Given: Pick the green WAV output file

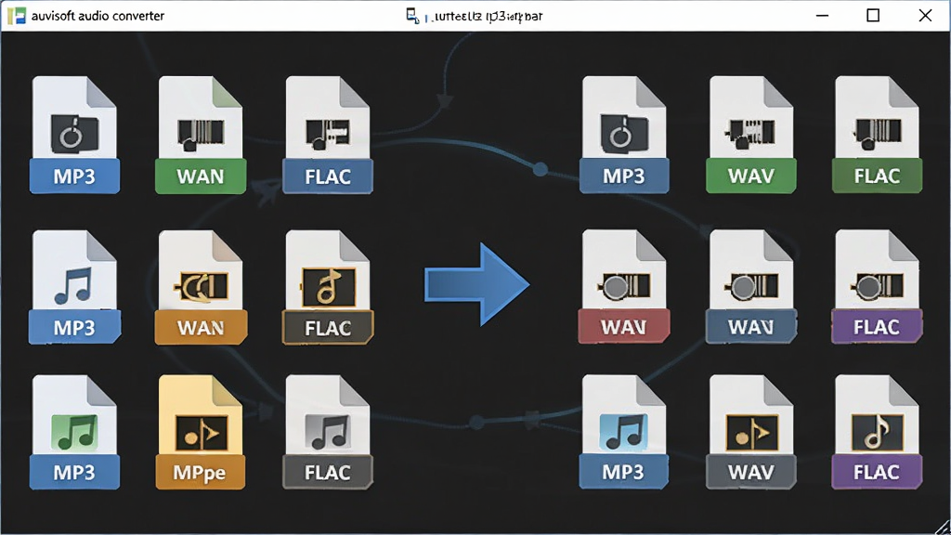Looking at the screenshot, I should tap(750, 135).
